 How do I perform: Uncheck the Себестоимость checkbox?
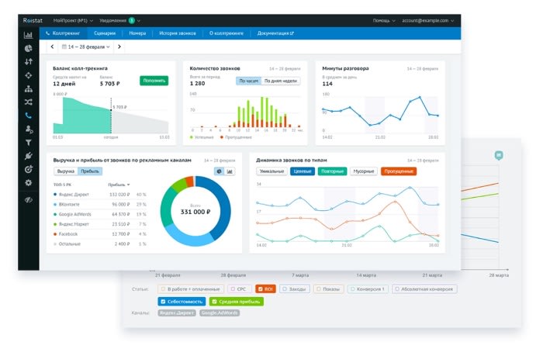point(162,301)
